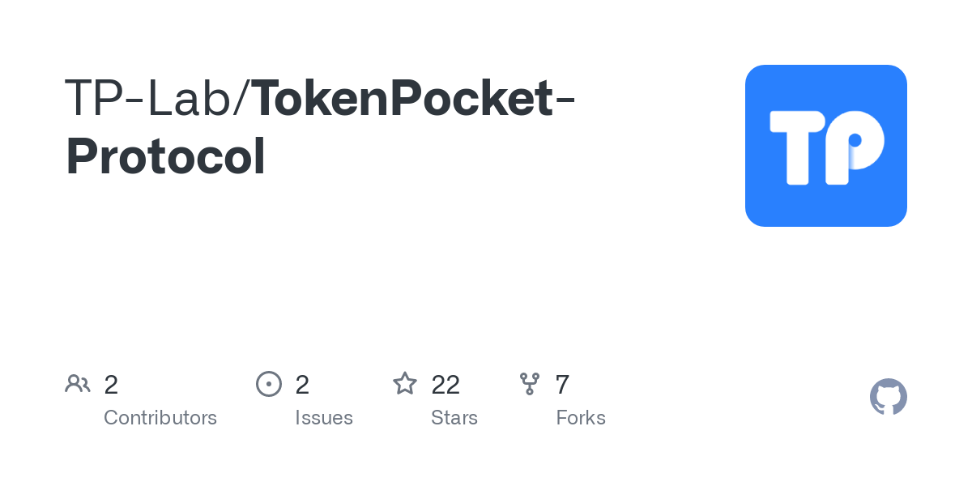This screenshot has width=972, height=486.
Task: Click the Contributors people icon
Action: click(78, 384)
